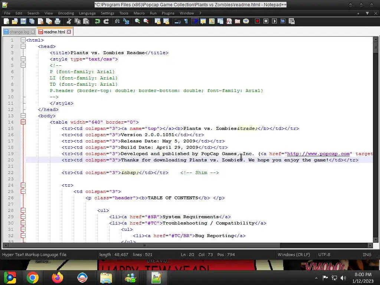Open the Document Map toolbar icon

tap(212, 21)
